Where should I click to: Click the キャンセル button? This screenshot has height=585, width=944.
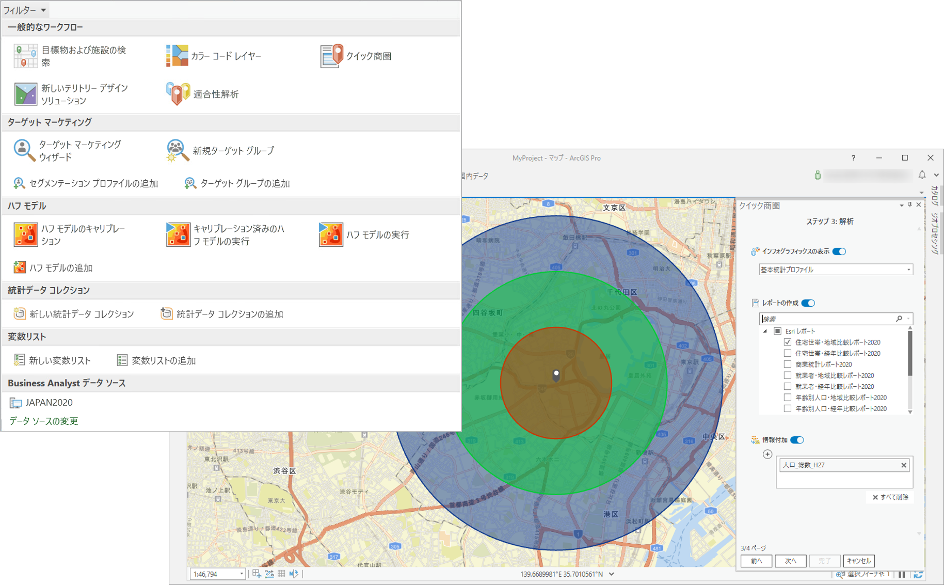point(858,561)
